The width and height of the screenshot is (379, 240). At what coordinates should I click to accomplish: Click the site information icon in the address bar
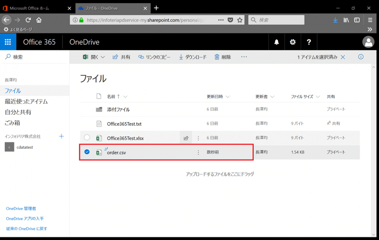[75, 20]
